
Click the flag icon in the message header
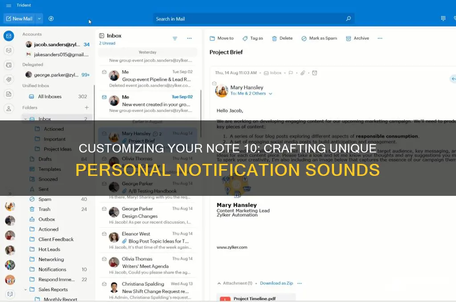tap(290, 73)
